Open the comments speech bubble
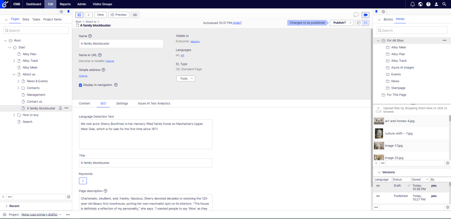 356,15
